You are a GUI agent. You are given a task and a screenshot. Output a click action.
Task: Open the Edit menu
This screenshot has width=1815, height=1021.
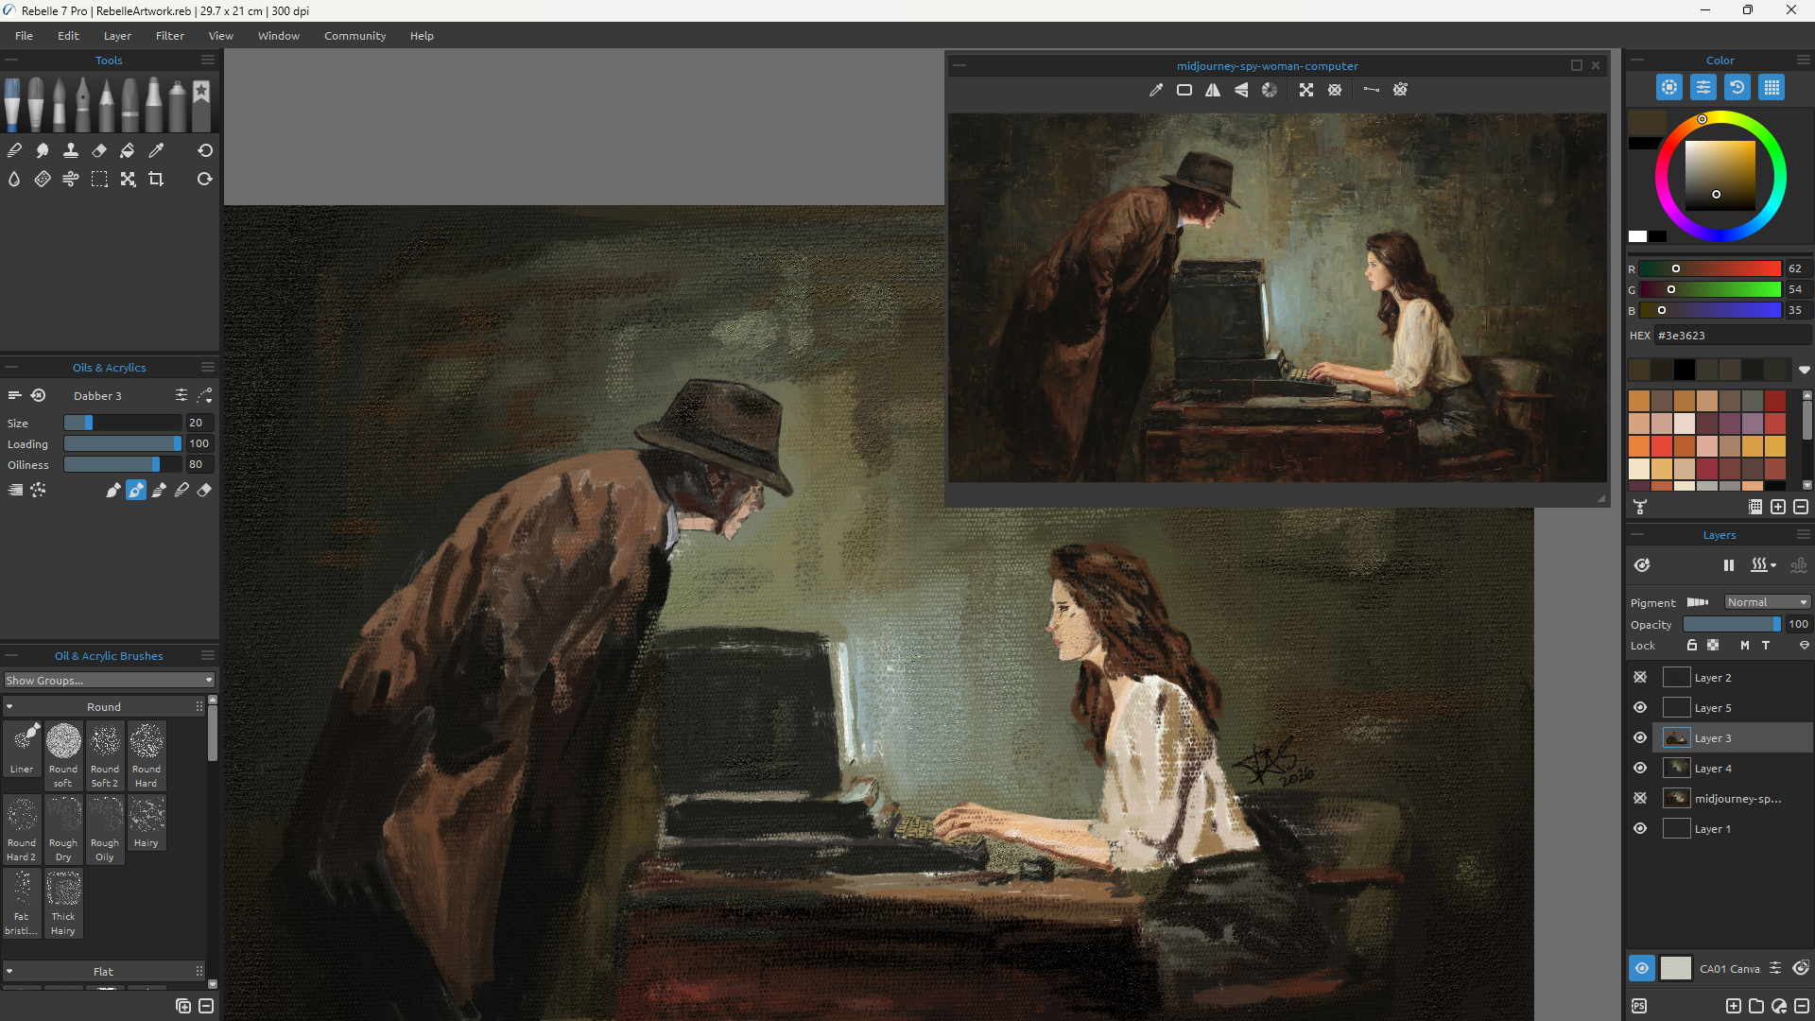(x=68, y=36)
